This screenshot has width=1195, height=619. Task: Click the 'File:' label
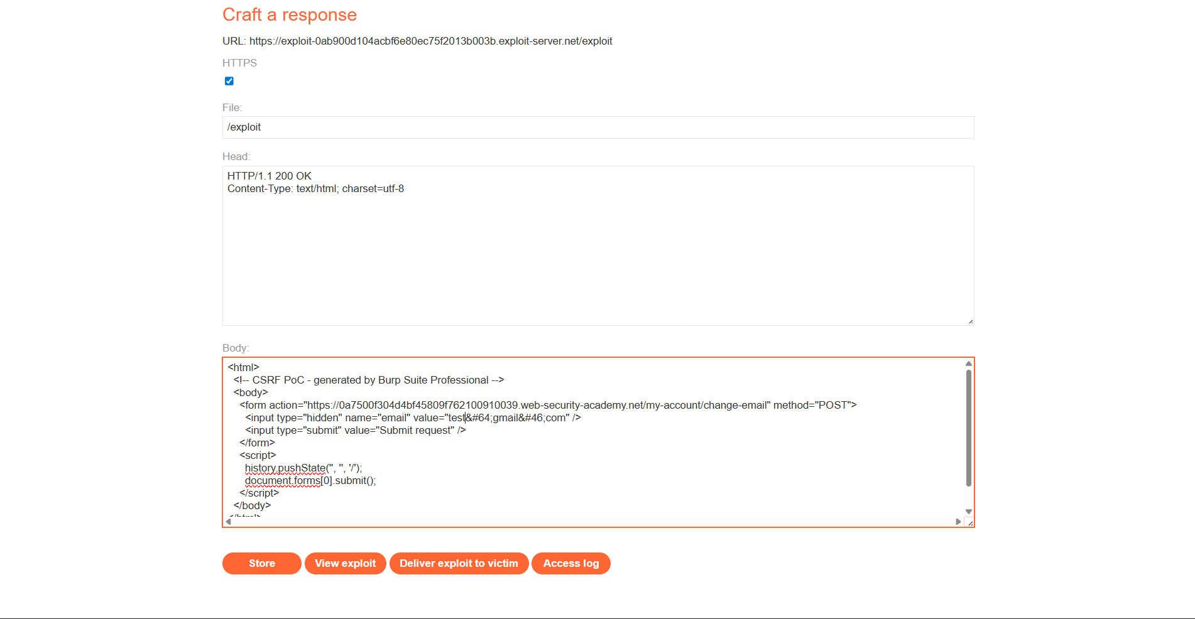(x=232, y=108)
